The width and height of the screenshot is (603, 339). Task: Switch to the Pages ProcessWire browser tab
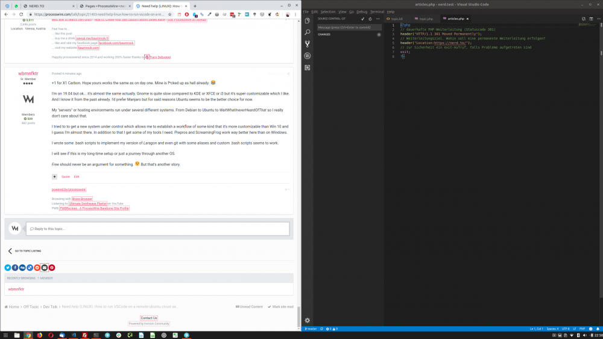[x=104, y=6]
